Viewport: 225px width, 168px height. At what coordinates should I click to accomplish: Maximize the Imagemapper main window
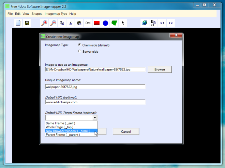pos(204,5)
